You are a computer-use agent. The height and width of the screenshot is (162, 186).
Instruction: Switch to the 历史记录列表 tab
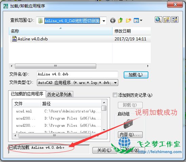pyautogui.click(x=59, y=94)
